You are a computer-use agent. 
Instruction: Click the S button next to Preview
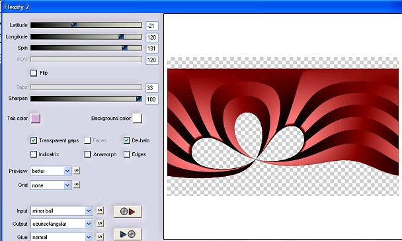tap(77, 170)
